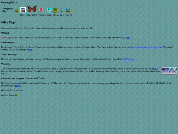178x134 pixels.
Task: Open the red target Contact icon
Action: tap(41, 10)
